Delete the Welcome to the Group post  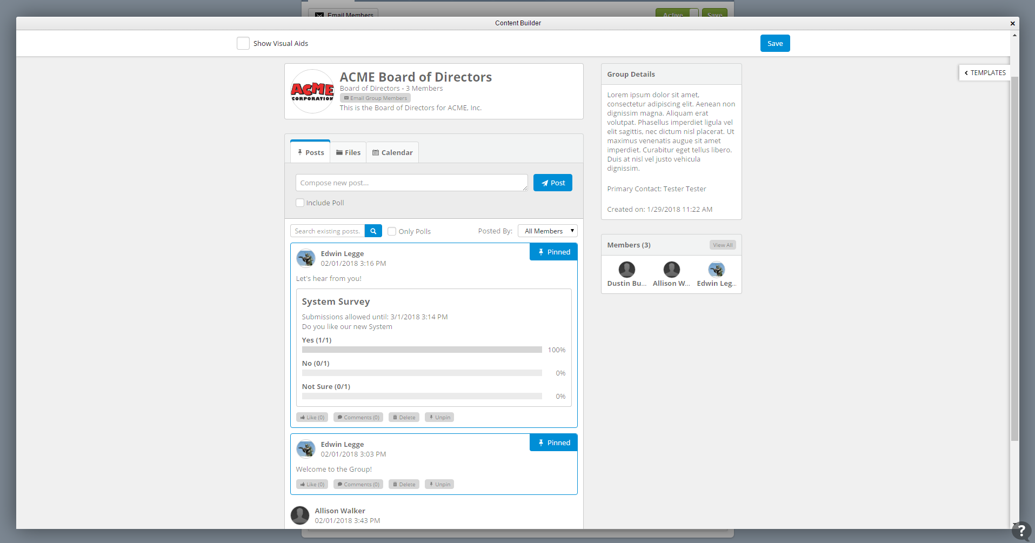coord(404,484)
